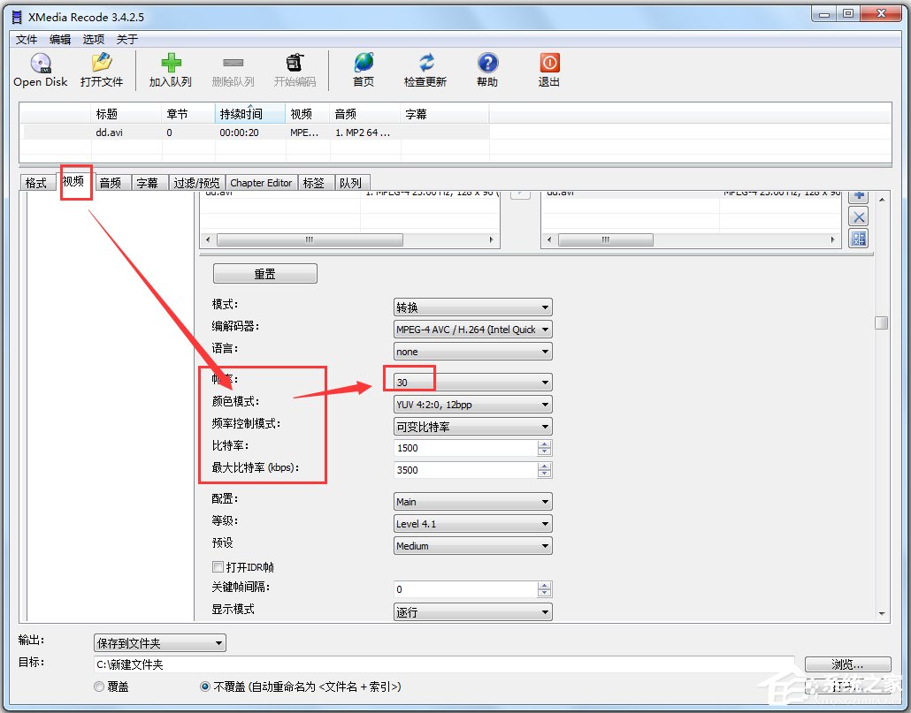Click the 浏览 browse button
The height and width of the screenshot is (713, 911).
coord(846,664)
